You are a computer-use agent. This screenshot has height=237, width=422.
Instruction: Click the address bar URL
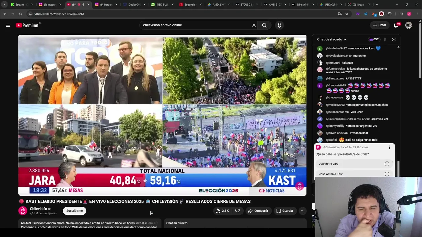point(59,14)
